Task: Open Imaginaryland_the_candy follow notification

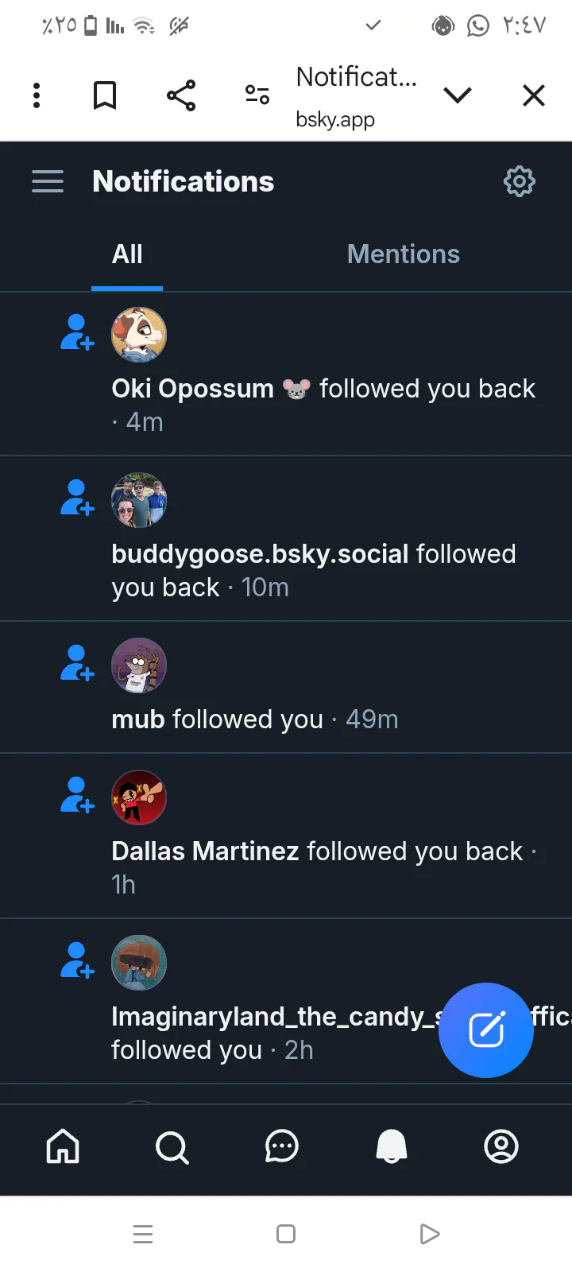Action: click(286, 1001)
